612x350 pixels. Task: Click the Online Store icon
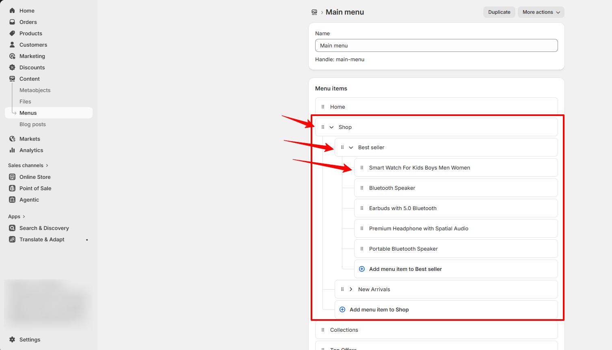coord(12,177)
